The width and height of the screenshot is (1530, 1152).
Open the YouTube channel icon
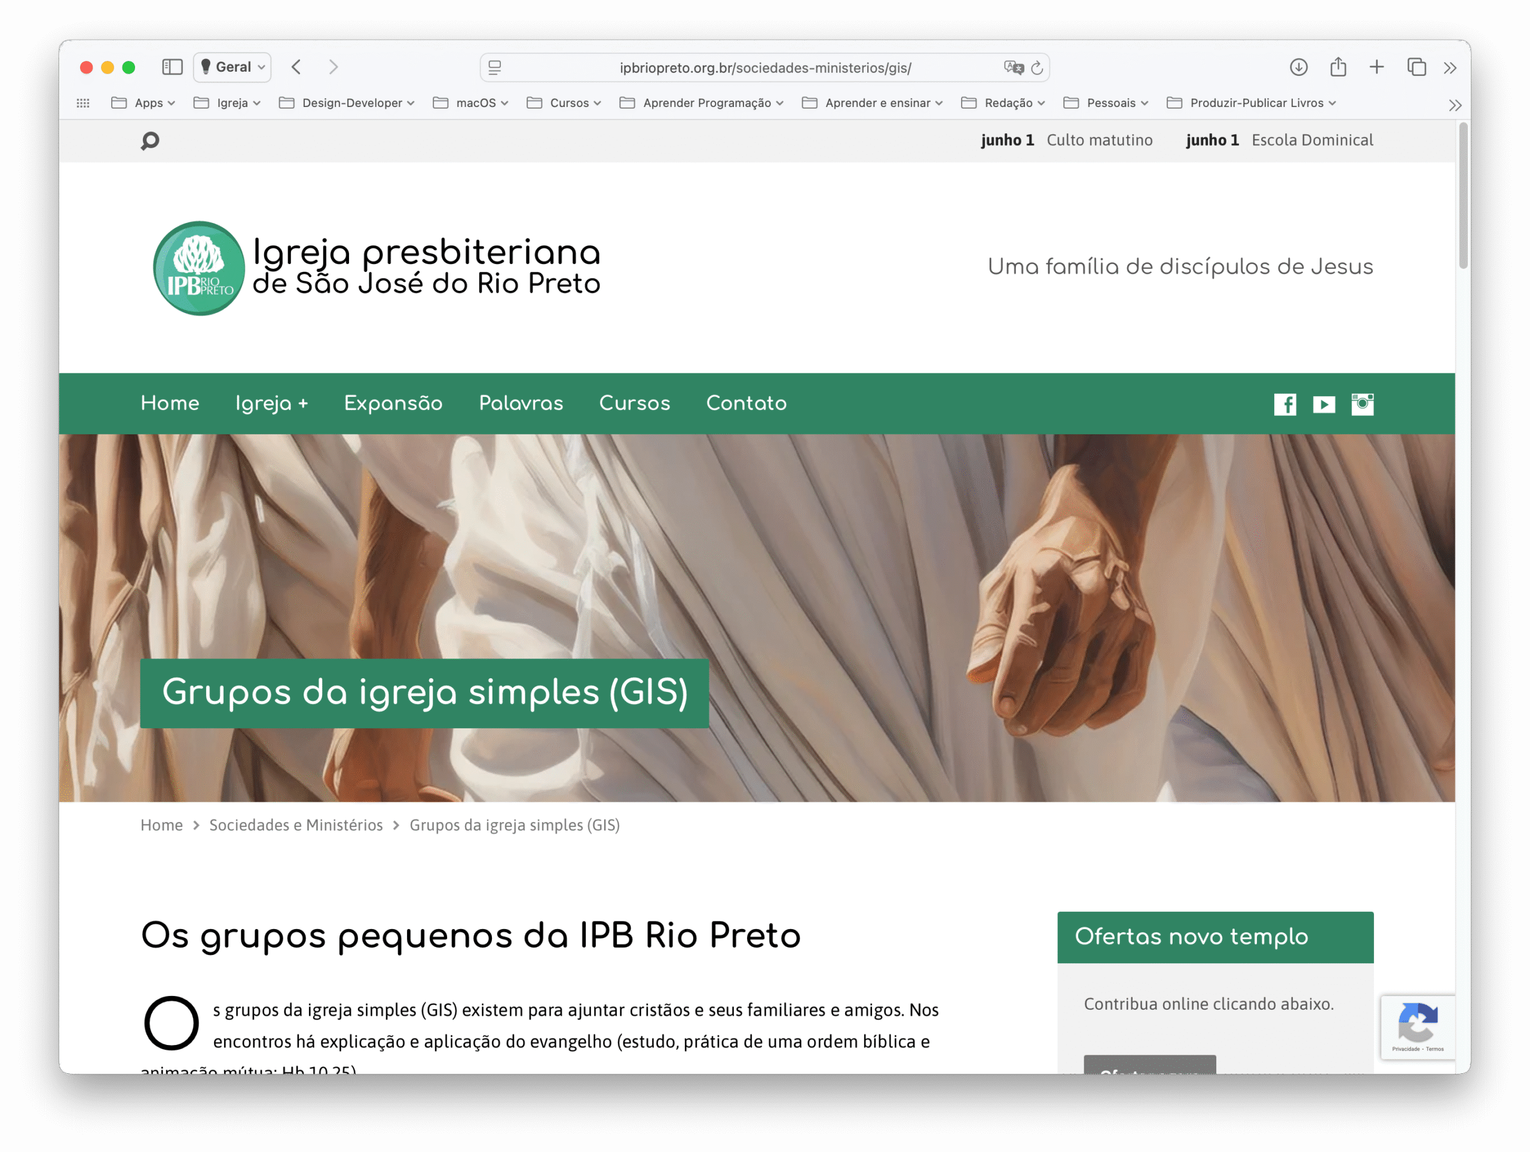(1324, 404)
